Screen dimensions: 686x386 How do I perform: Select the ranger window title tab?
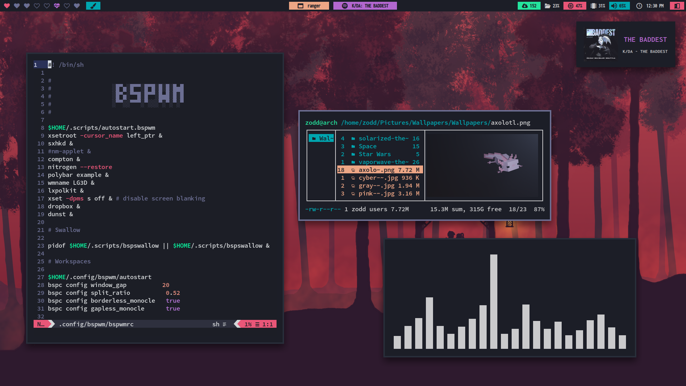coord(309,6)
